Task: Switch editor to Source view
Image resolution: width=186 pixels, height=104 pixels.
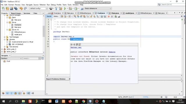Action: point(49,16)
